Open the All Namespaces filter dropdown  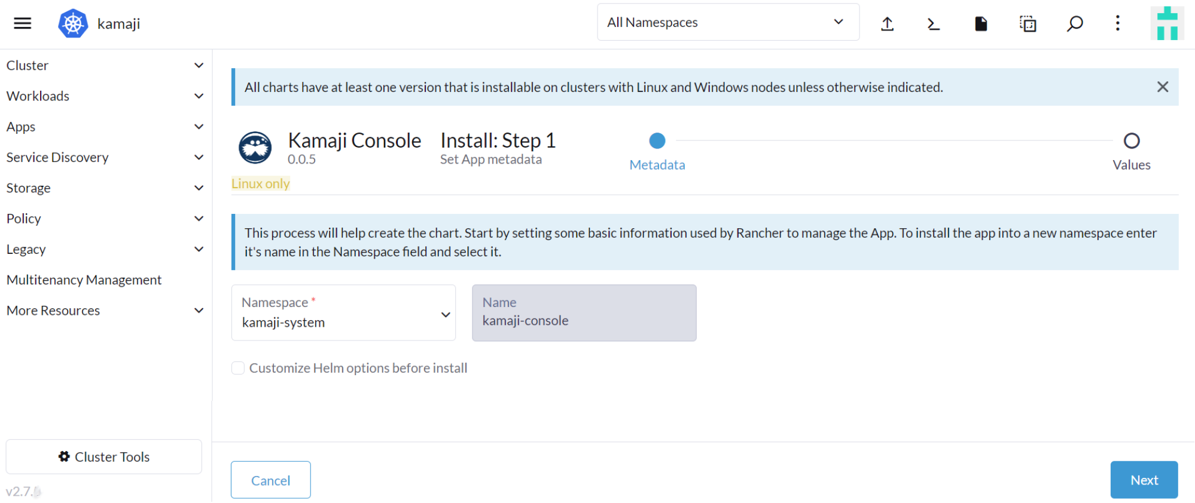pos(728,23)
